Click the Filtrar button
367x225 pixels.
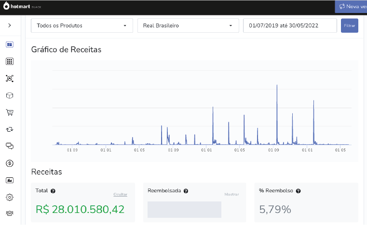(x=350, y=25)
